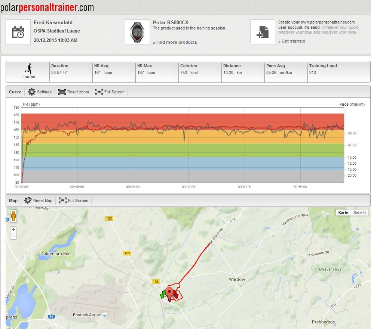Image resolution: width=371 pixels, height=329 pixels.
Task: Click the Wardow town label on map
Action: point(237,279)
